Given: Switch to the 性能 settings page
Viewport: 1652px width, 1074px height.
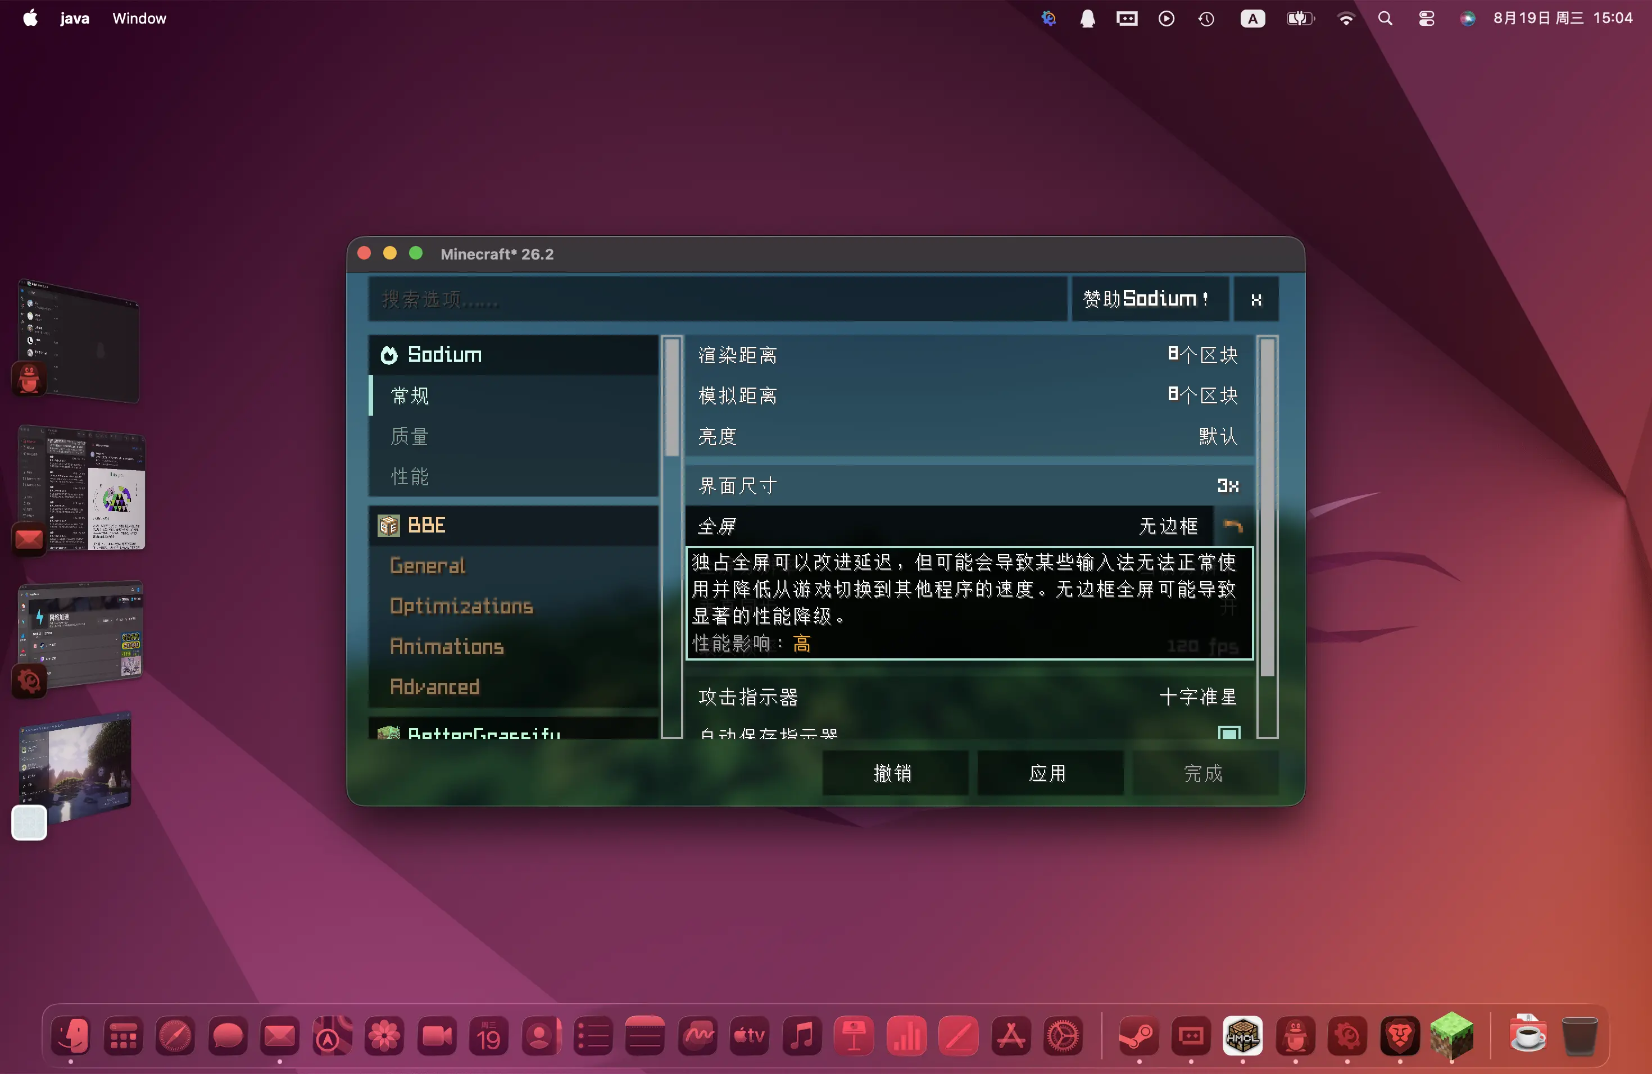Looking at the screenshot, I should click(514, 476).
